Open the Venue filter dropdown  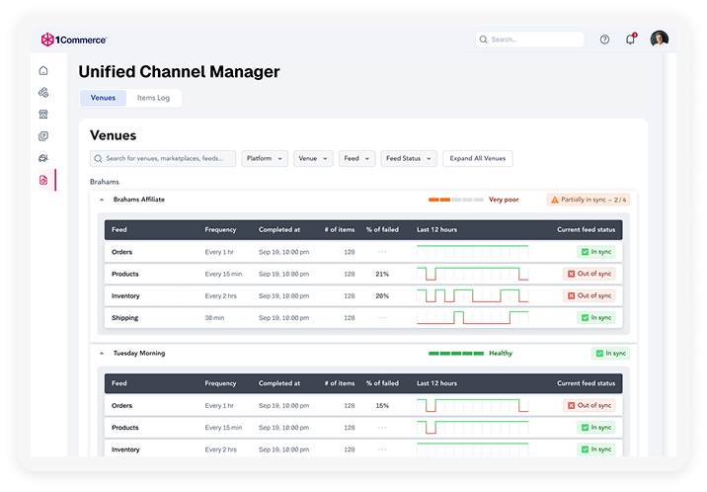coord(313,159)
